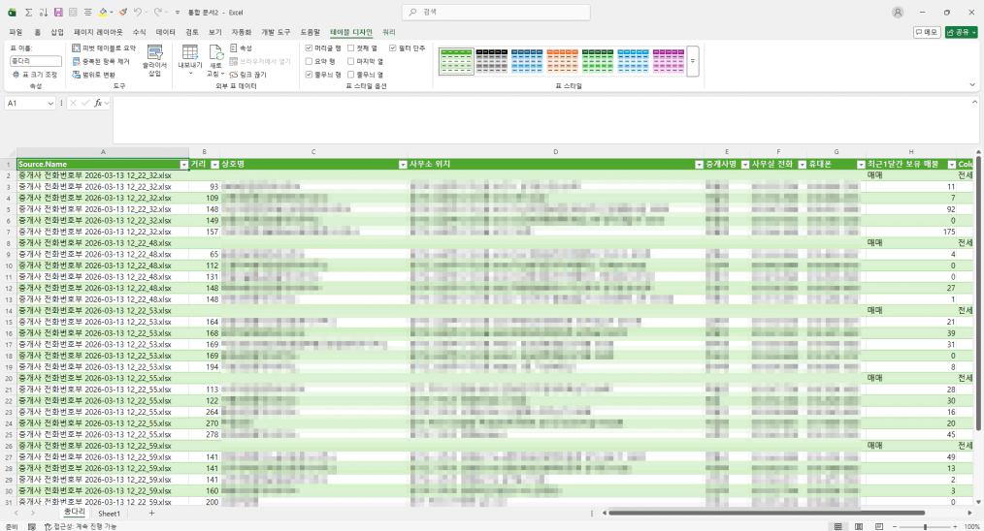984x531 pixels.
Task: Toggle the First Column (첫째 열) checkbox
Action: (x=350, y=48)
